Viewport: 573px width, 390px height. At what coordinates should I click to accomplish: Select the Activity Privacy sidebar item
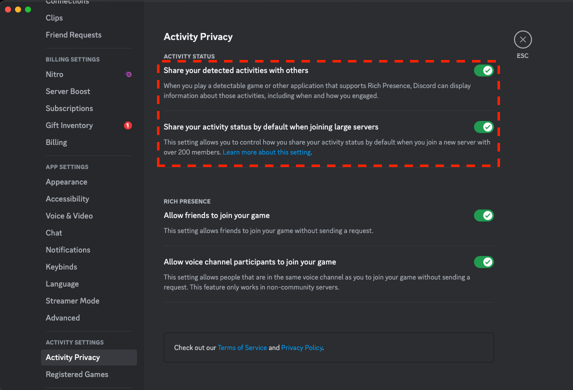[x=73, y=357]
